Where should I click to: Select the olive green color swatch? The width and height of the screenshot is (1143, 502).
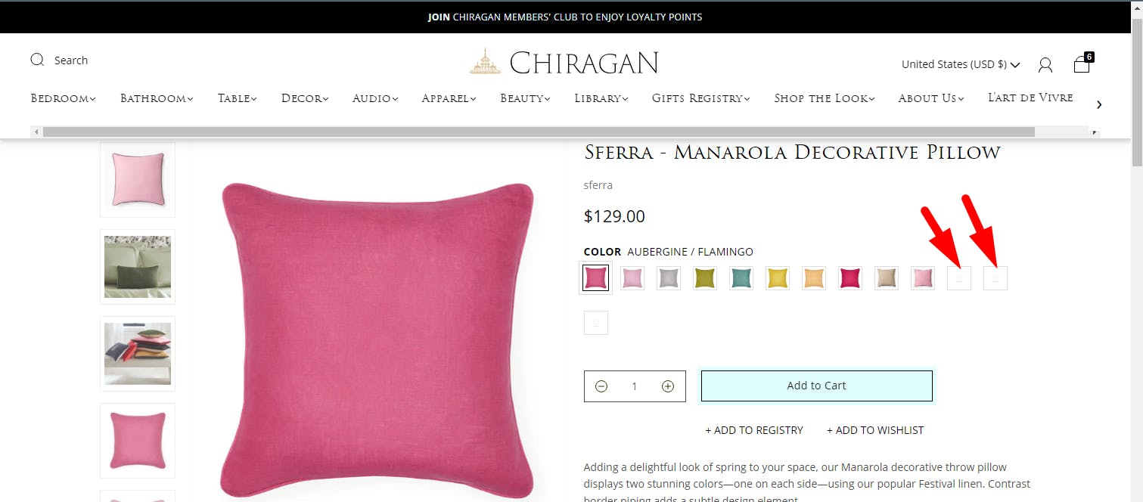[x=705, y=278]
